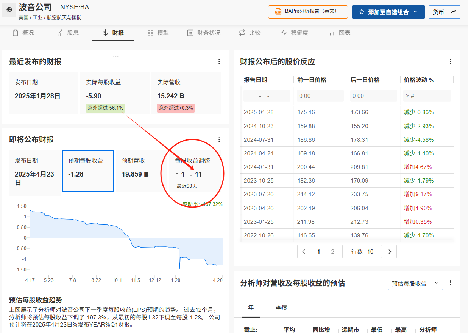Go to the 比较 tab
The image size is (468, 333).
[x=250, y=33]
